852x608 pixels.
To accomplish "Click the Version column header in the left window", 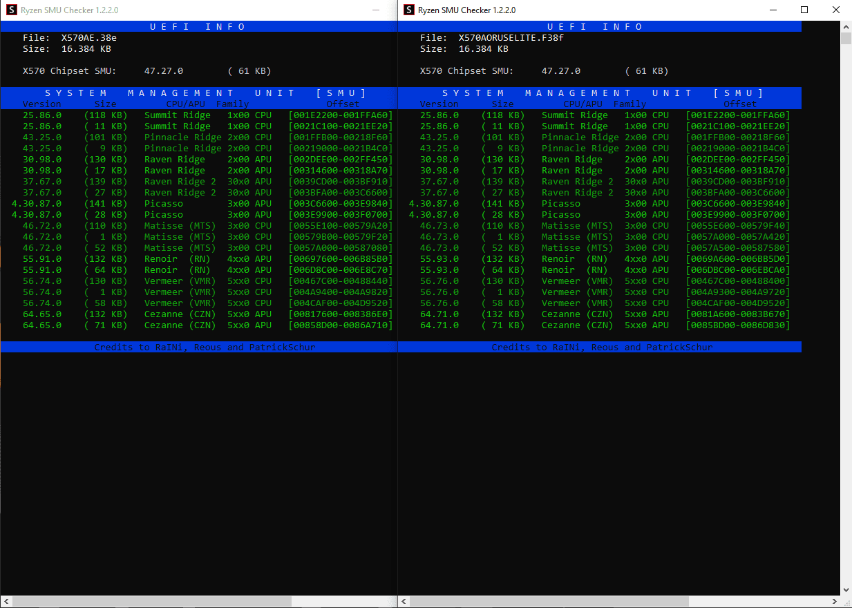I will [x=42, y=104].
